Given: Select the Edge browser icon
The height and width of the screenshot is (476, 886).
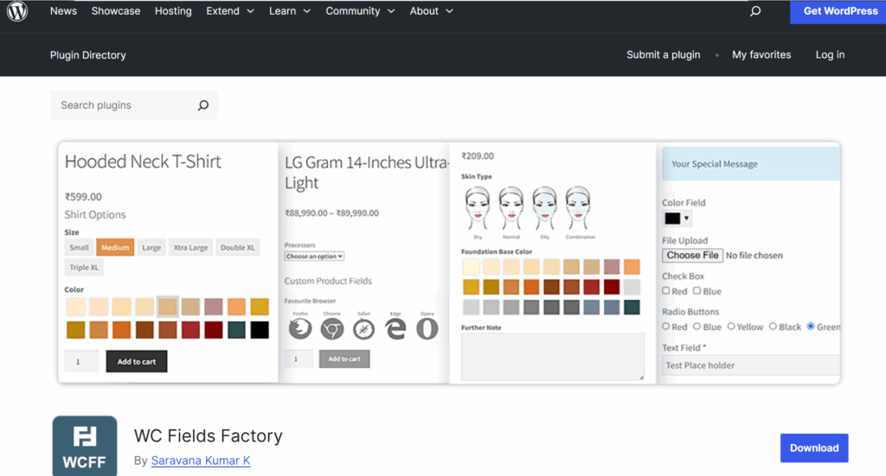Looking at the screenshot, I should pyautogui.click(x=395, y=328).
